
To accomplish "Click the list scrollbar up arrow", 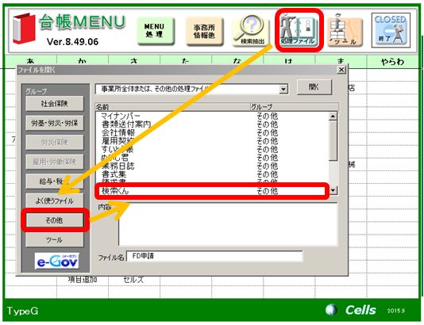I will (333, 117).
